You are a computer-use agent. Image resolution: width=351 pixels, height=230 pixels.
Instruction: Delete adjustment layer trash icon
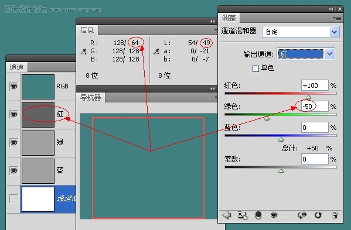coord(335,215)
